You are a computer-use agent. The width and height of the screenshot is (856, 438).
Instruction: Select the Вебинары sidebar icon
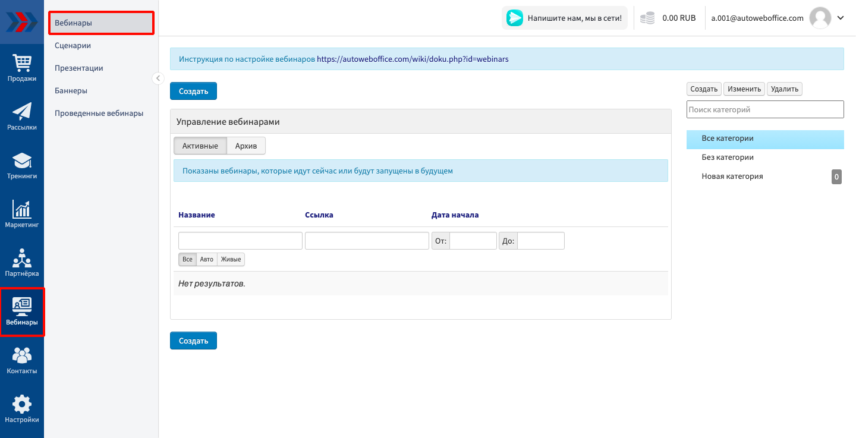tap(22, 312)
